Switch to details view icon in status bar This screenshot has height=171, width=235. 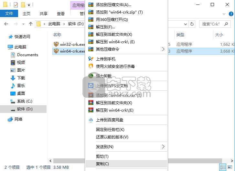(x=223, y=167)
